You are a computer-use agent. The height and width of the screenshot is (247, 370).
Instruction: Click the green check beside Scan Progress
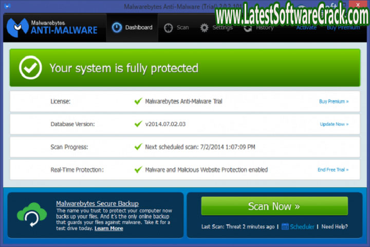pos(138,147)
